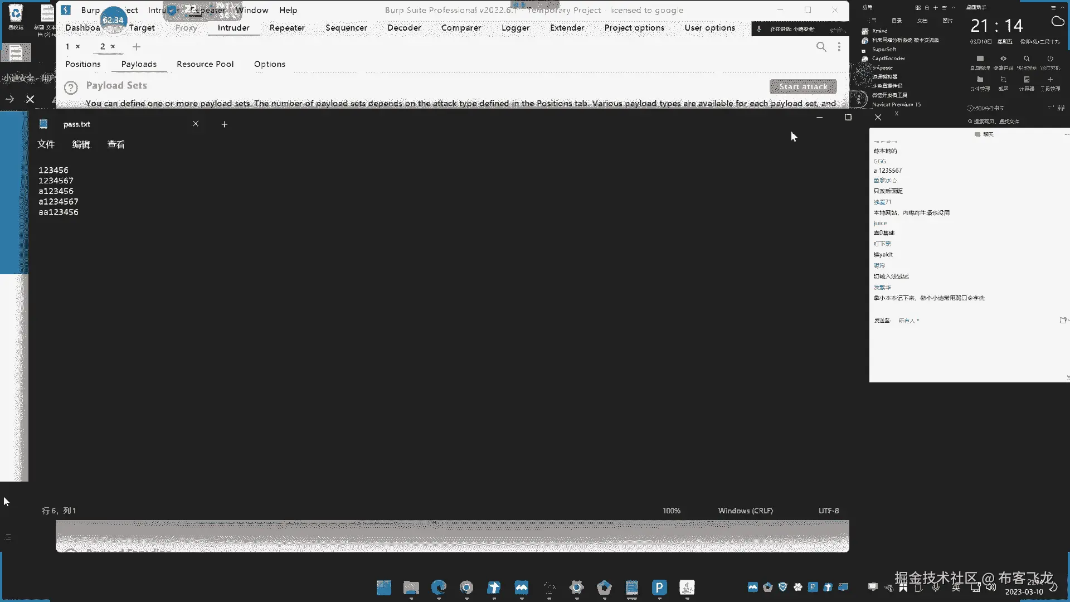
Task: Close the pass.txt Notepad tab
Action: (x=195, y=124)
